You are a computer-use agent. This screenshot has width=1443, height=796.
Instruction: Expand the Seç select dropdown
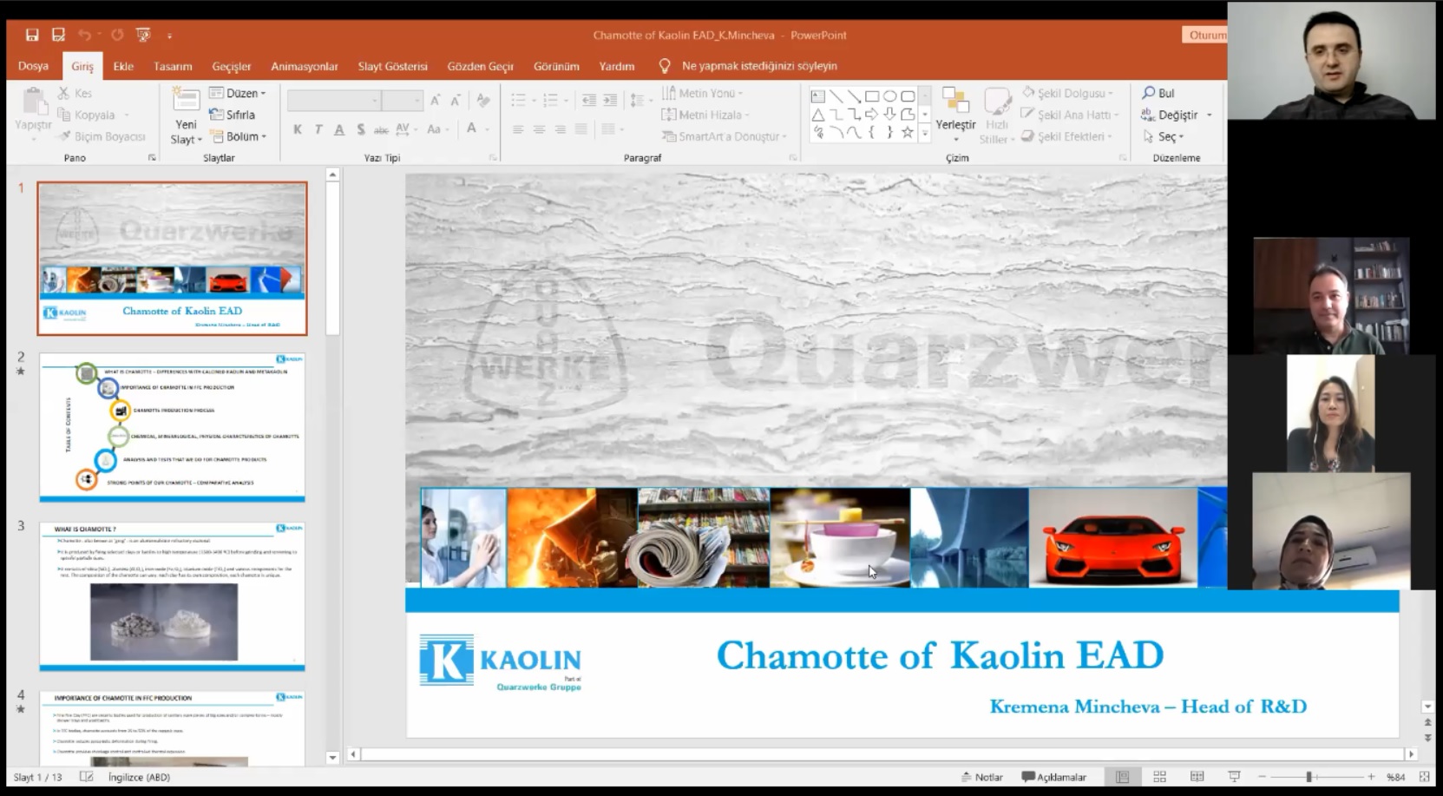pos(1164,136)
